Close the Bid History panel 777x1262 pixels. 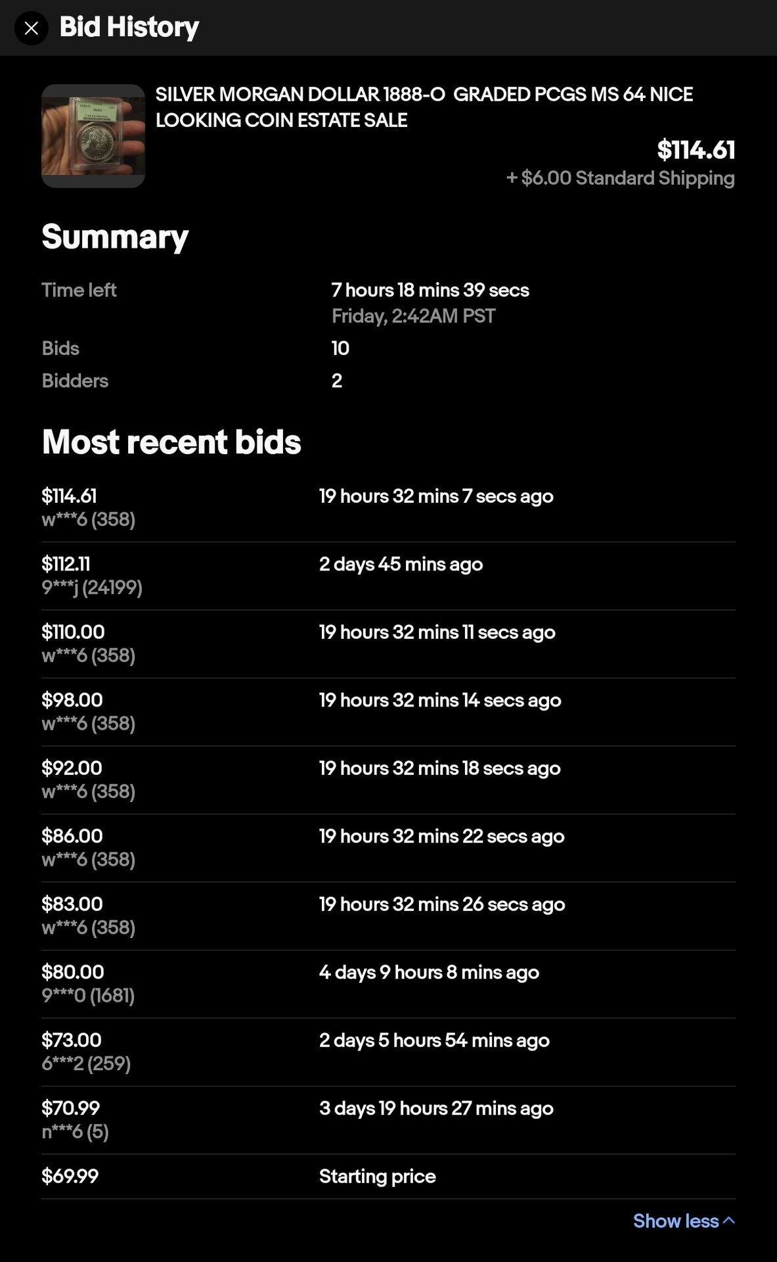(31, 28)
